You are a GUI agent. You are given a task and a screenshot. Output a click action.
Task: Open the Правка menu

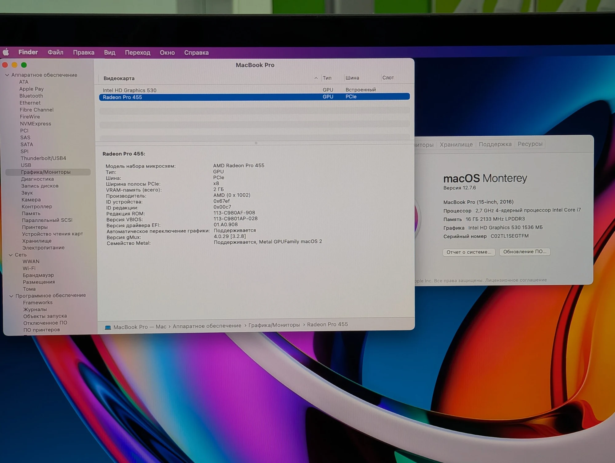point(84,53)
